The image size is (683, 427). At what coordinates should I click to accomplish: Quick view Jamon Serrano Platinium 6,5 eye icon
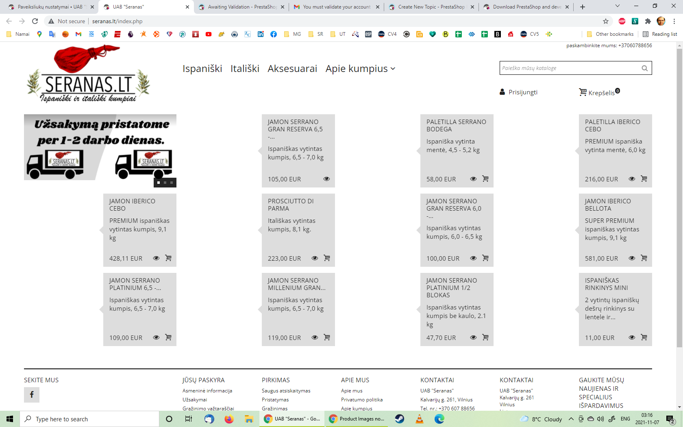pyautogui.click(x=156, y=337)
